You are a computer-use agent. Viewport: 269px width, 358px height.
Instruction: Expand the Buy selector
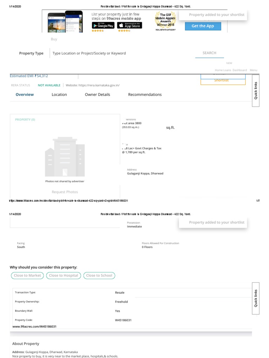pos(54,39)
